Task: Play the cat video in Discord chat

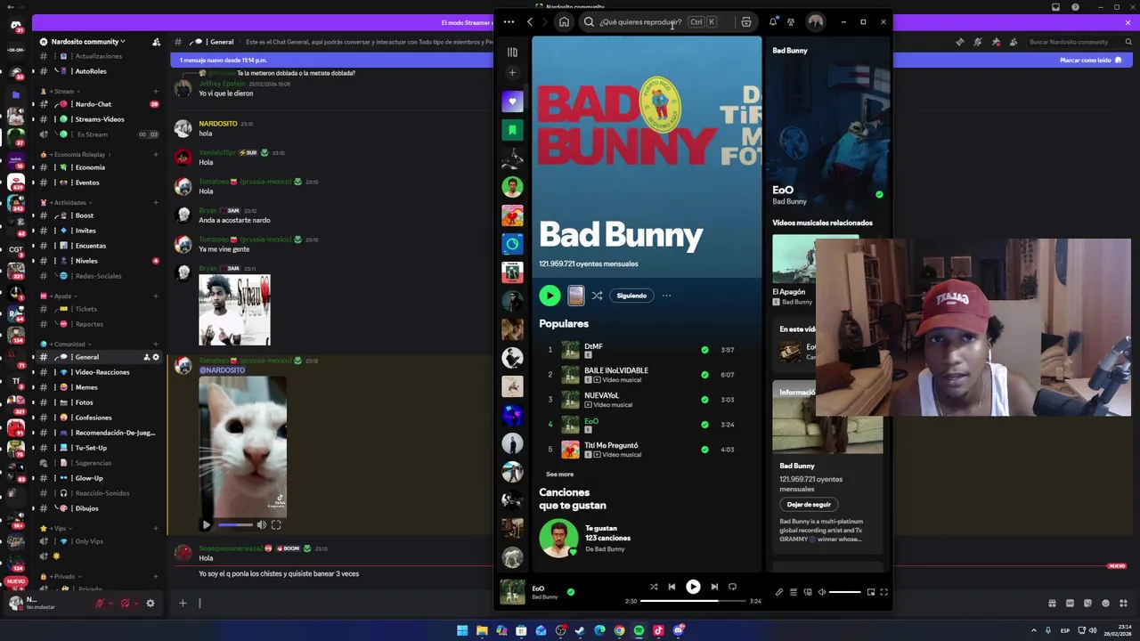Action: 207,525
